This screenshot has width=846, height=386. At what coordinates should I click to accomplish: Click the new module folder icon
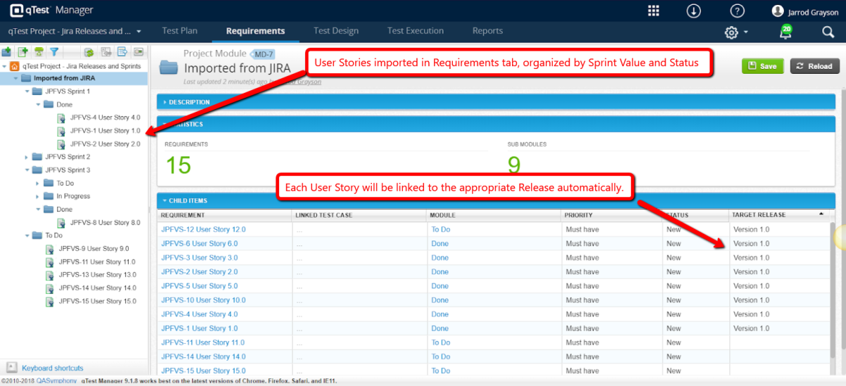pyautogui.click(x=7, y=52)
